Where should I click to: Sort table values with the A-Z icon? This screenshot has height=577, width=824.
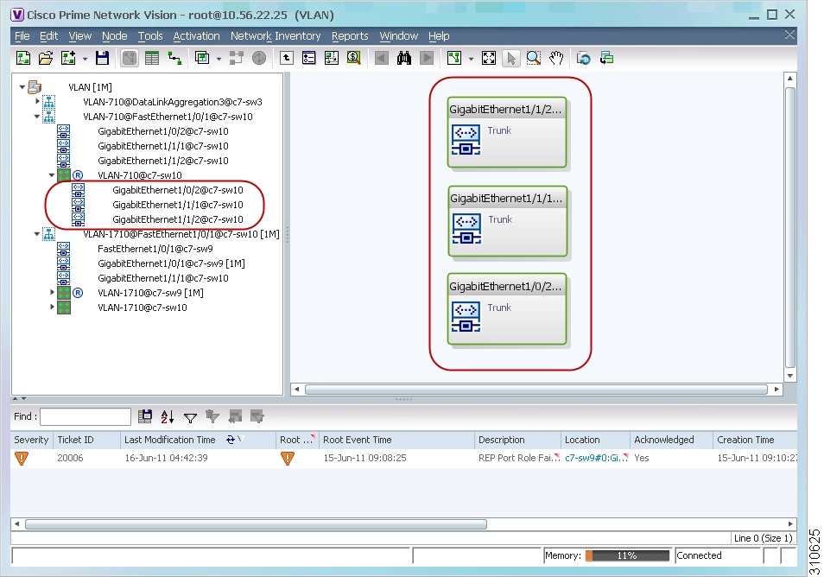click(x=168, y=416)
